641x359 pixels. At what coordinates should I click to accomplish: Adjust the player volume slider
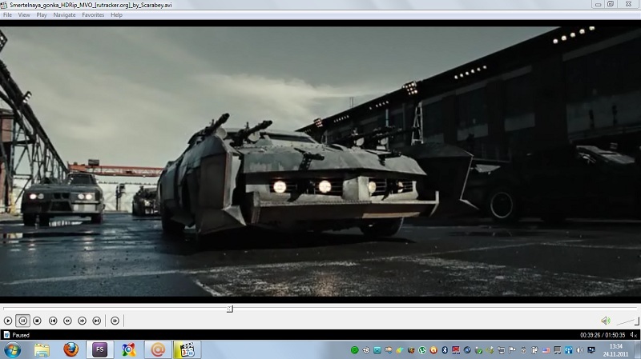627,321
